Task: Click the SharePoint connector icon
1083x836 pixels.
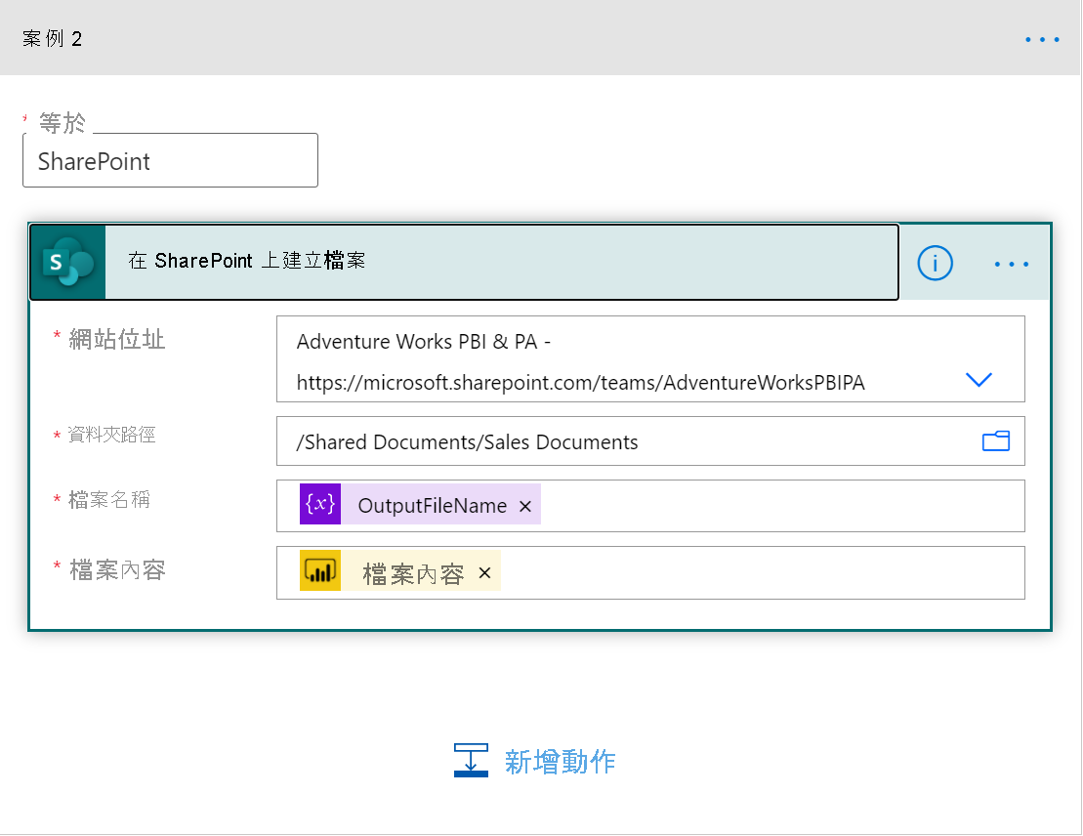Action: 67,262
